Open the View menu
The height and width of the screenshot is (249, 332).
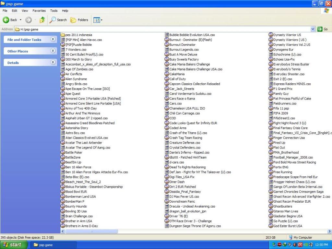25,11
